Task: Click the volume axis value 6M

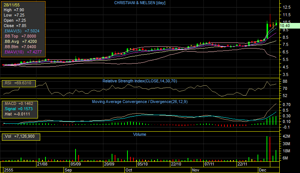Action: click(x=285, y=158)
